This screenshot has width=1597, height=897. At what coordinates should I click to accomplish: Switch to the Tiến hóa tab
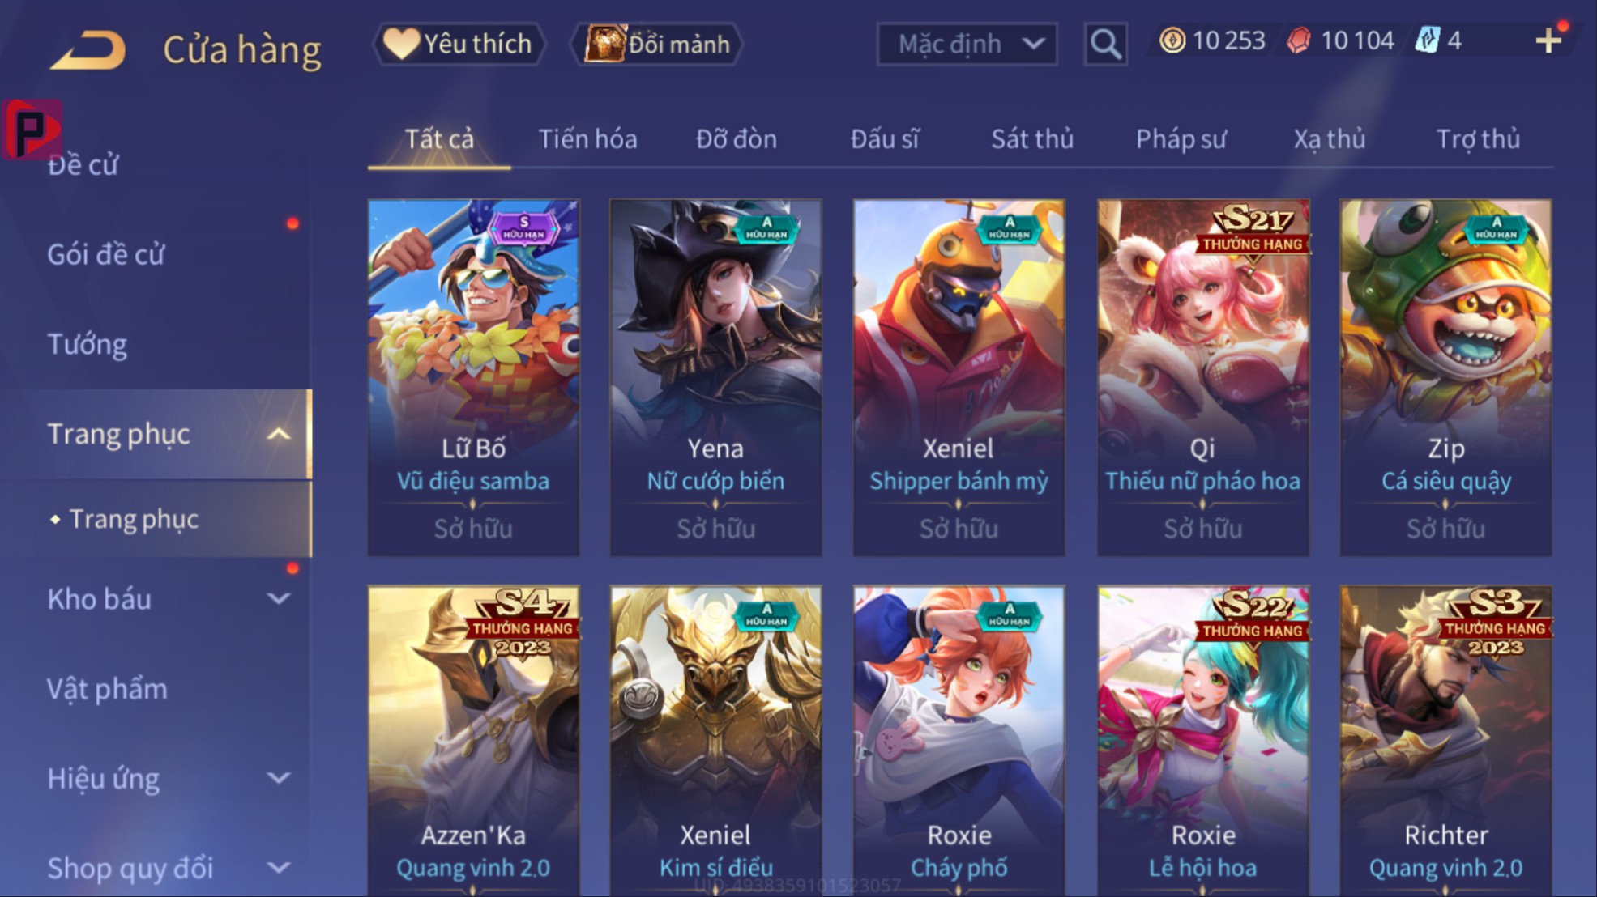(587, 139)
